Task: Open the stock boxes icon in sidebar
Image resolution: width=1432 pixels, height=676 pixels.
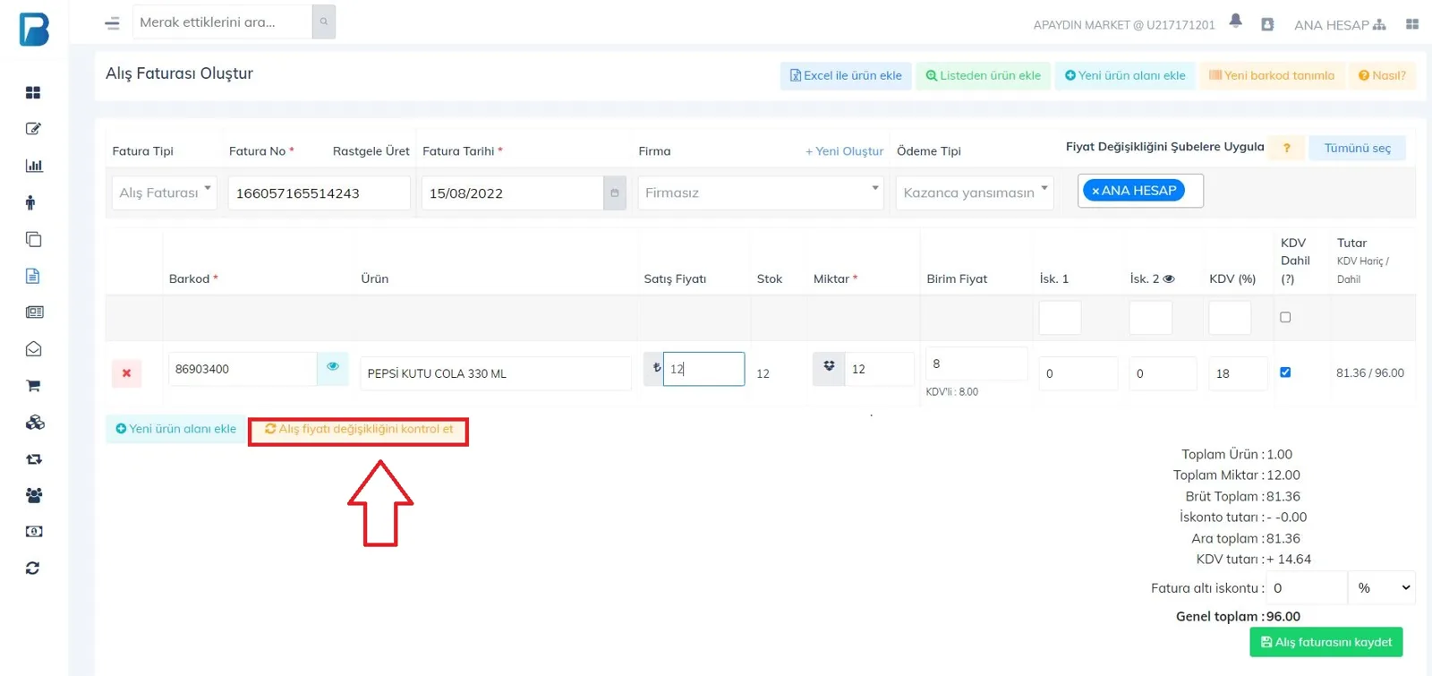Action: 34,423
